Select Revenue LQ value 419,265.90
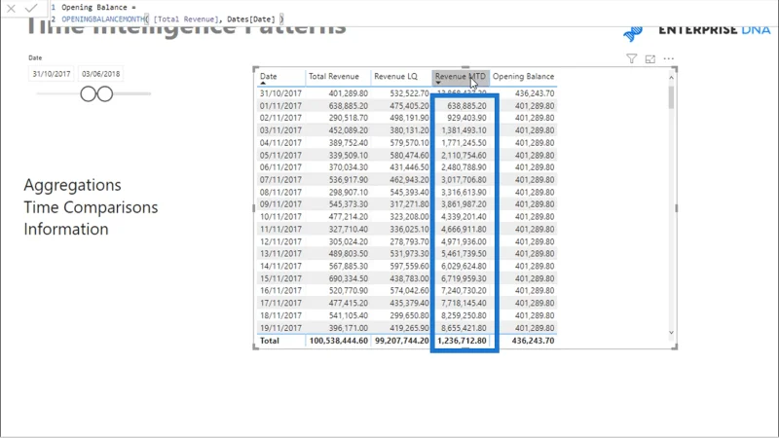The width and height of the screenshot is (779, 438). [409, 328]
